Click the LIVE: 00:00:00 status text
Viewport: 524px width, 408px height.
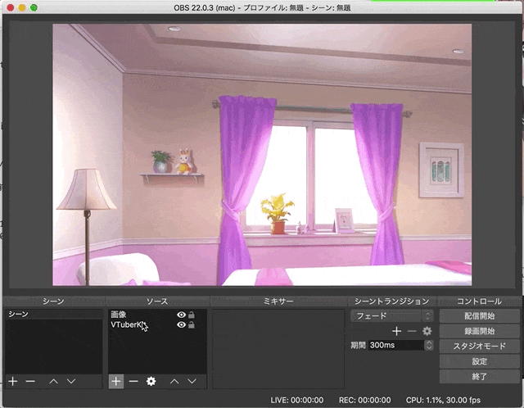[x=296, y=400]
